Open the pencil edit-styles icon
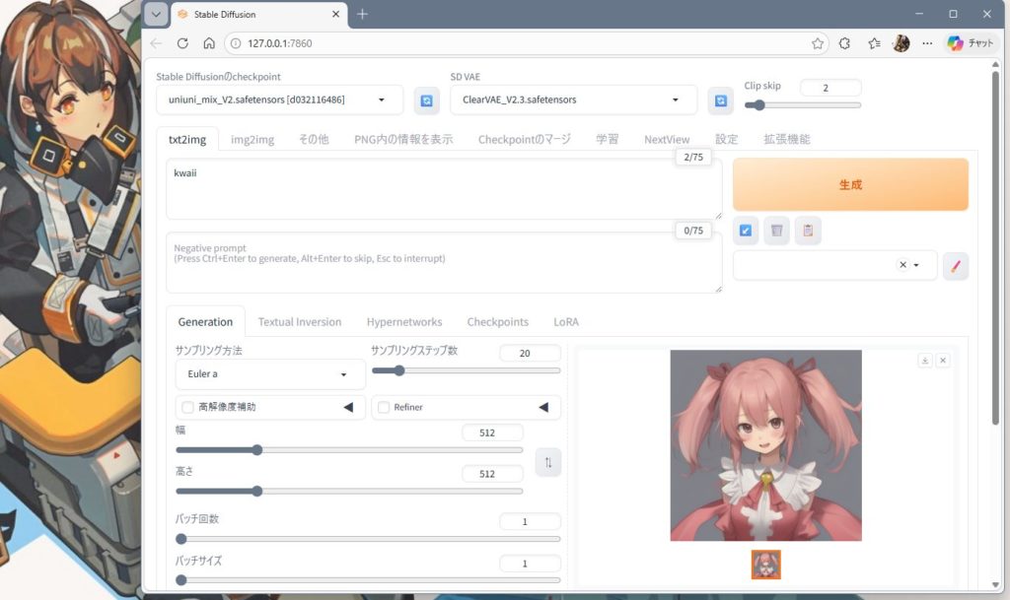This screenshot has width=1010, height=600. 955,265
